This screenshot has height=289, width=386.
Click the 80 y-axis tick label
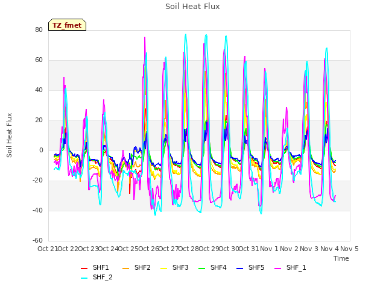click(x=39, y=30)
